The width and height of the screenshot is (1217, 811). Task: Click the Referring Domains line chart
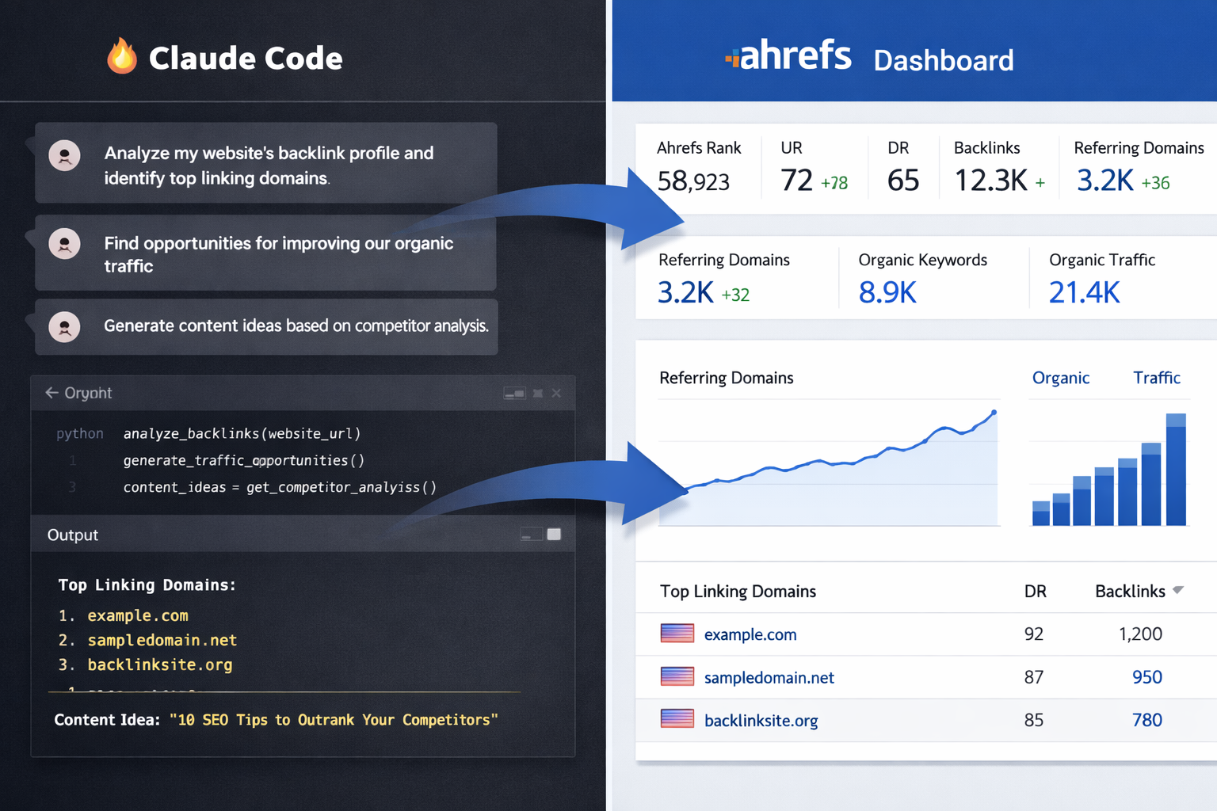tap(828, 467)
